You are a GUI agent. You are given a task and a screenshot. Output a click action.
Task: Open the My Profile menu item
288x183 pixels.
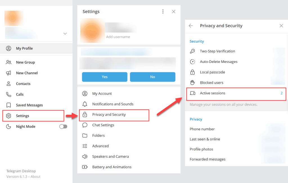pos(24,48)
